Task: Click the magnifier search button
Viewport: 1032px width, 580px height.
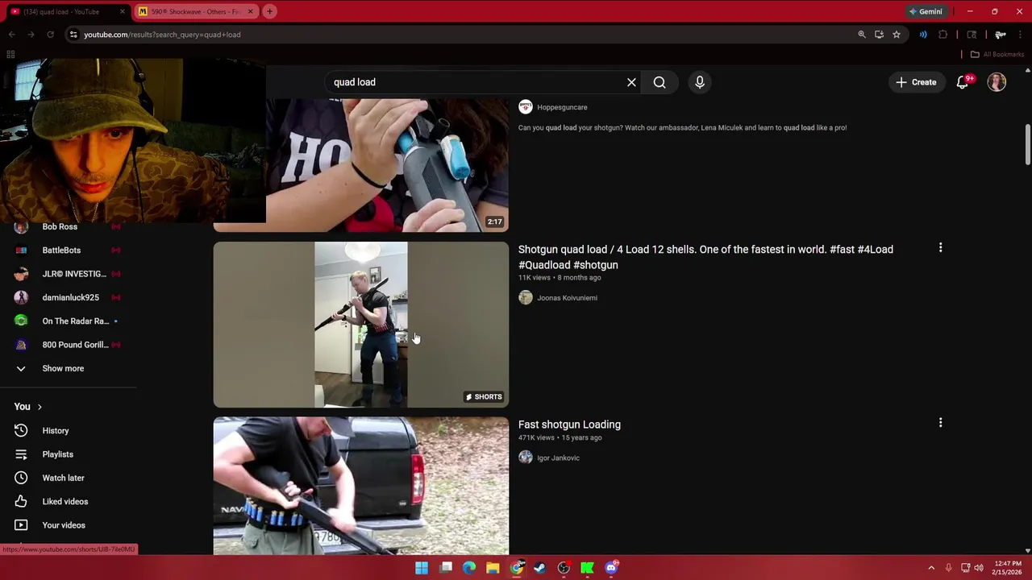Action: 660,82
